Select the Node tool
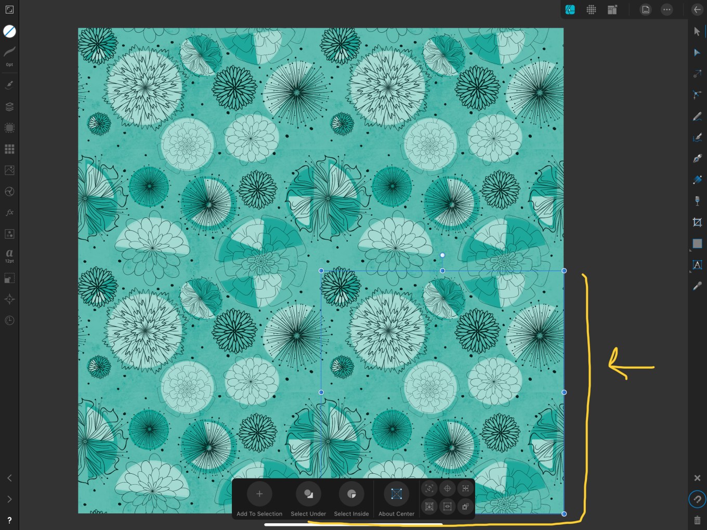Viewport: 707px width, 530px height. pos(697,53)
